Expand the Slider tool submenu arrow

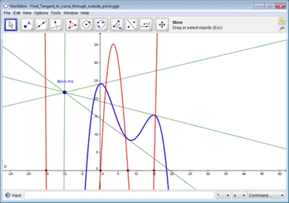(x=151, y=30)
